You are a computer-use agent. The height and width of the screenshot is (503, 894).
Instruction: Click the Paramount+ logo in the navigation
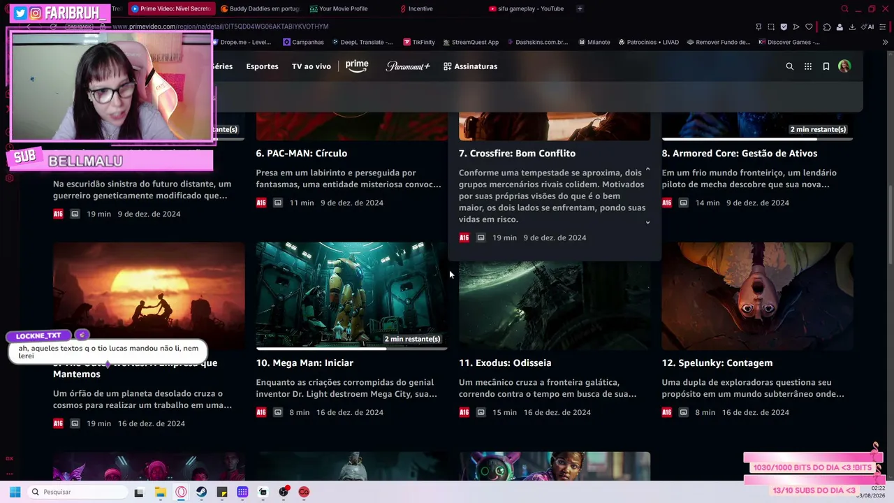click(408, 66)
